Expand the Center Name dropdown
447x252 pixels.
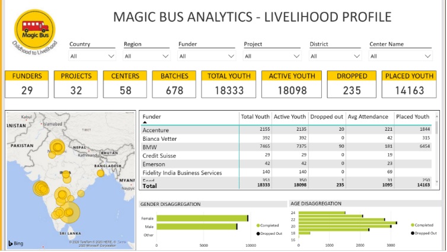point(401,56)
